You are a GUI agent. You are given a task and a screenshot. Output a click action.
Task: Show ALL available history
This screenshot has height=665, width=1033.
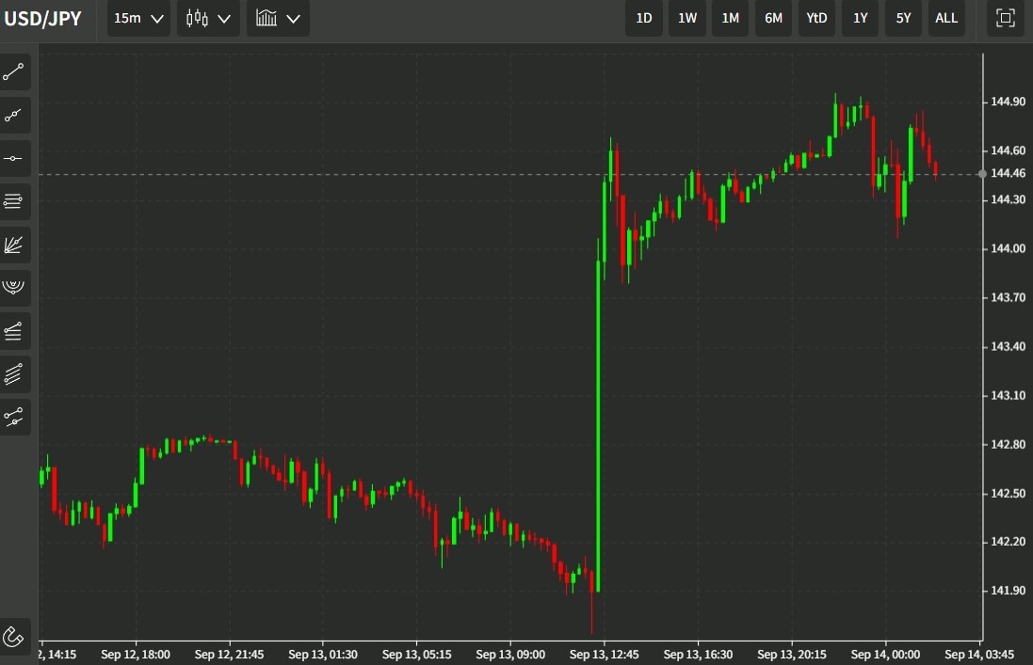(946, 18)
